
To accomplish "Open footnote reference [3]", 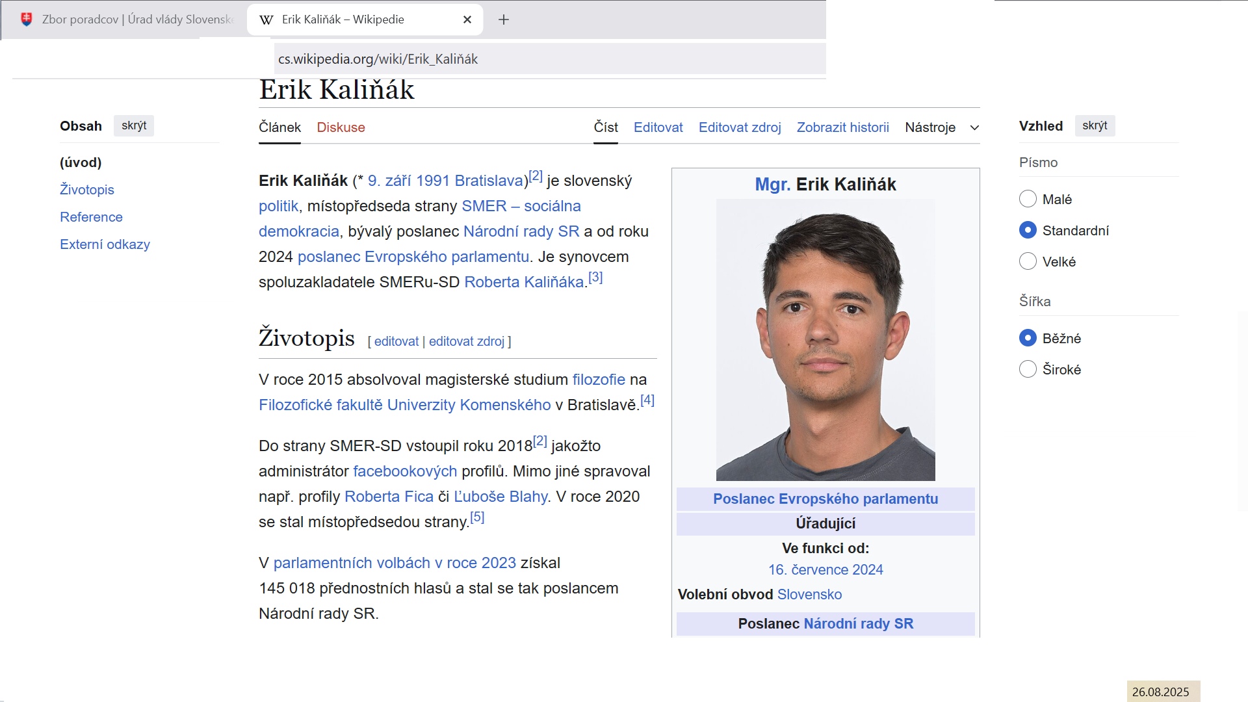I will click(x=595, y=278).
